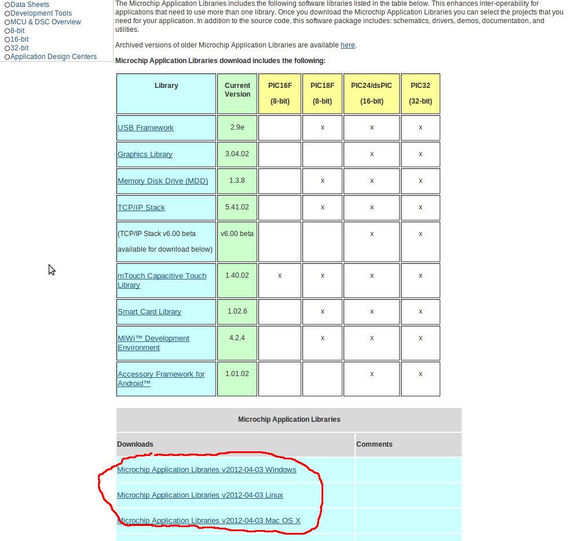Open the Data Sheets sidebar link
The width and height of the screenshot is (577, 541).
coord(30,5)
